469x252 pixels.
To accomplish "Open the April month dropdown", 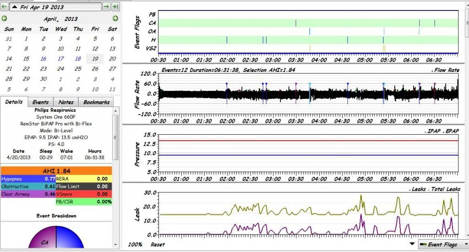I will (x=51, y=19).
